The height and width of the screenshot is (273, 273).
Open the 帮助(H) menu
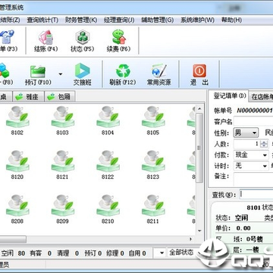[231, 20]
